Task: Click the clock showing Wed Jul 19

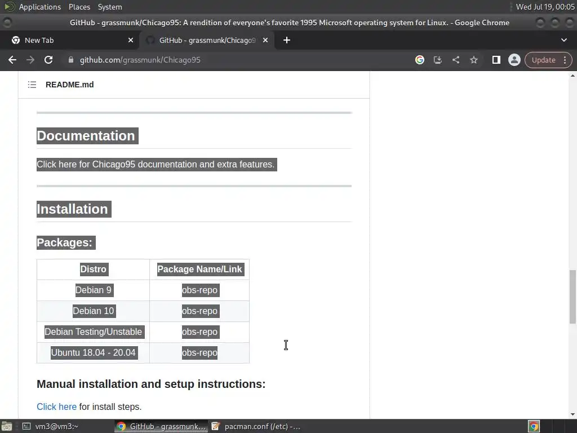Action: pyautogui.click(x=545, y=7)
